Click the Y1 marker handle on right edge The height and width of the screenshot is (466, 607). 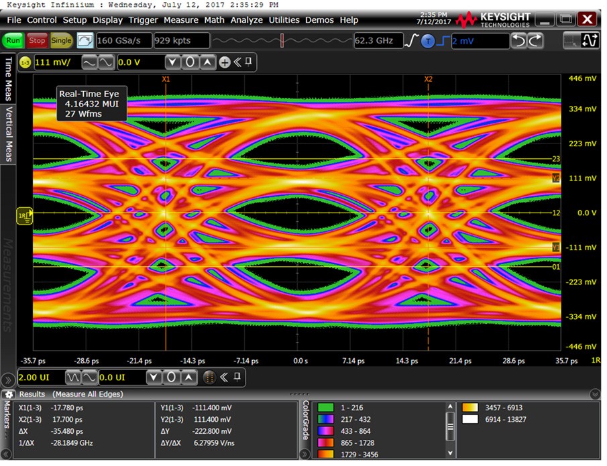coord(556,247)
